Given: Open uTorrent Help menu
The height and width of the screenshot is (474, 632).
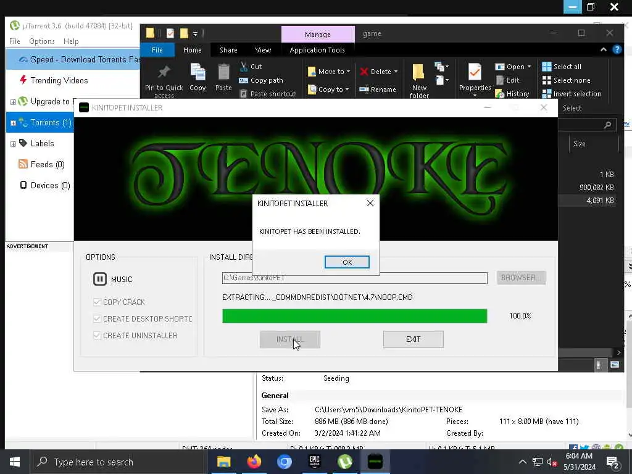Looking at the screenshot, I should coord(71,41).
